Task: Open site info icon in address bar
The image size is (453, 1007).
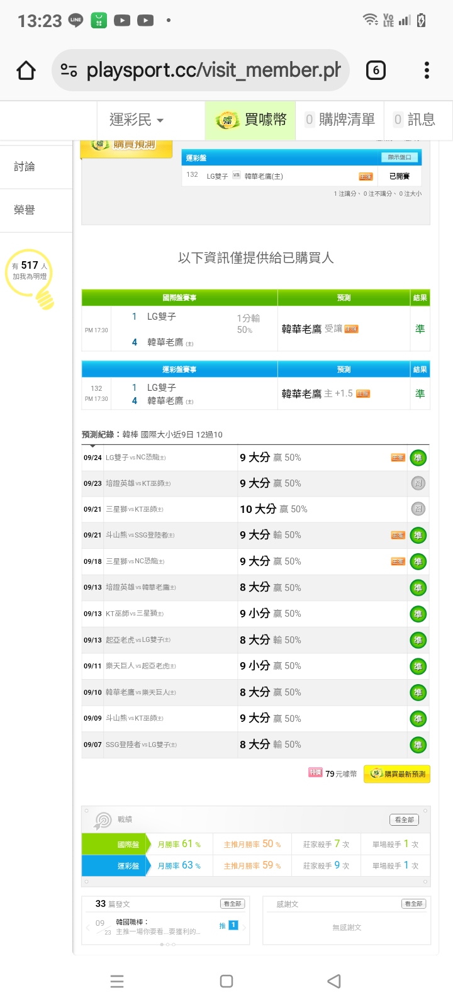Action: pos(69,70)
